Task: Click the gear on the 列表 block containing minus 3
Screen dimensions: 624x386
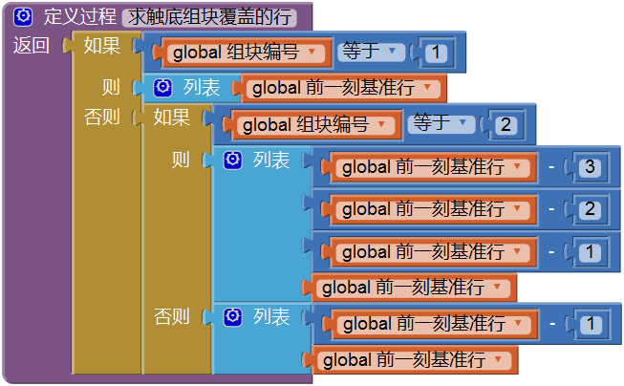Action: pyautogui.click(x=232, y=160)
